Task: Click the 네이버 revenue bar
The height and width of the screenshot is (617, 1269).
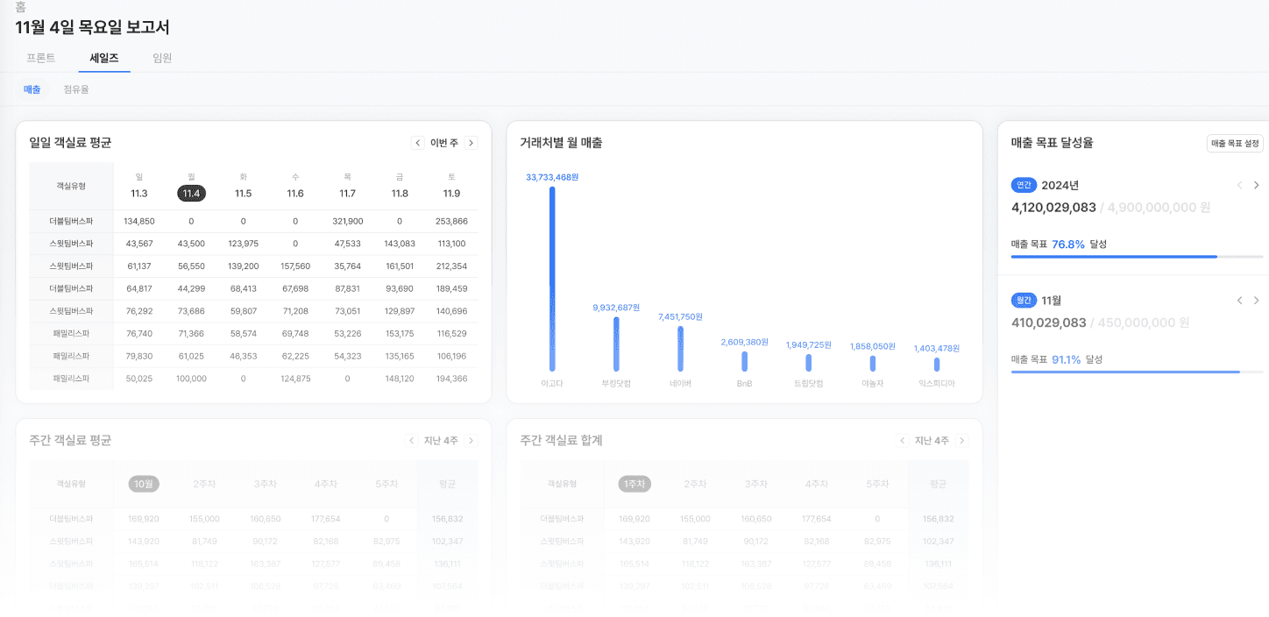Action: coord(680,349)
